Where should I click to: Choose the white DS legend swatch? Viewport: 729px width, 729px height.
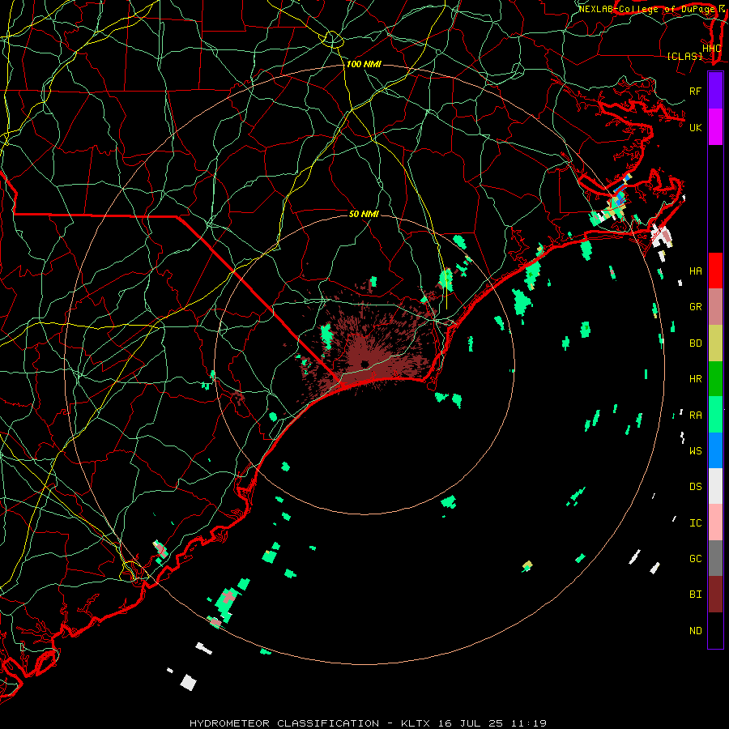715,486
